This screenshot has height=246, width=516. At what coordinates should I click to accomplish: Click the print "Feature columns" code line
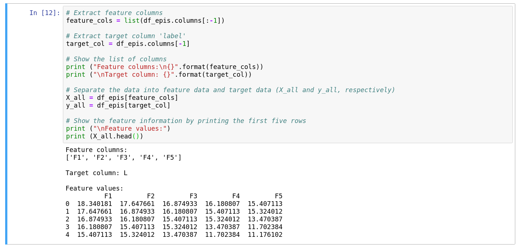pos(164,67)
